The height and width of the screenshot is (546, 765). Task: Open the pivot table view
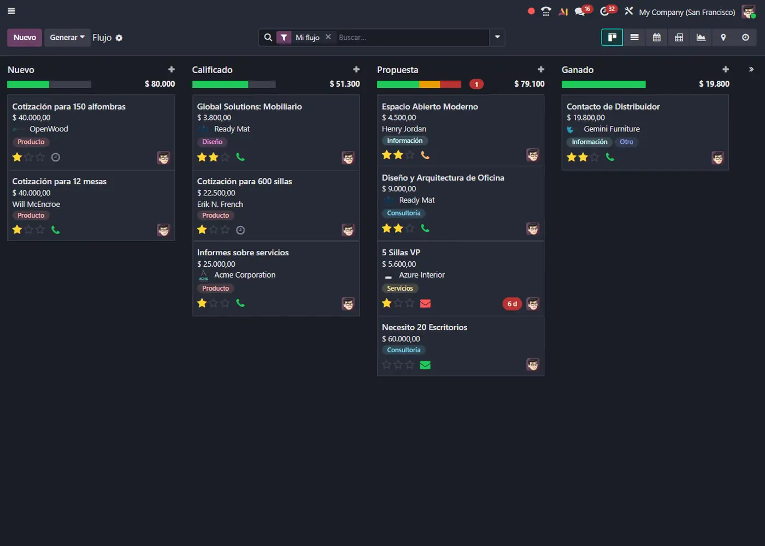point(679,38)
